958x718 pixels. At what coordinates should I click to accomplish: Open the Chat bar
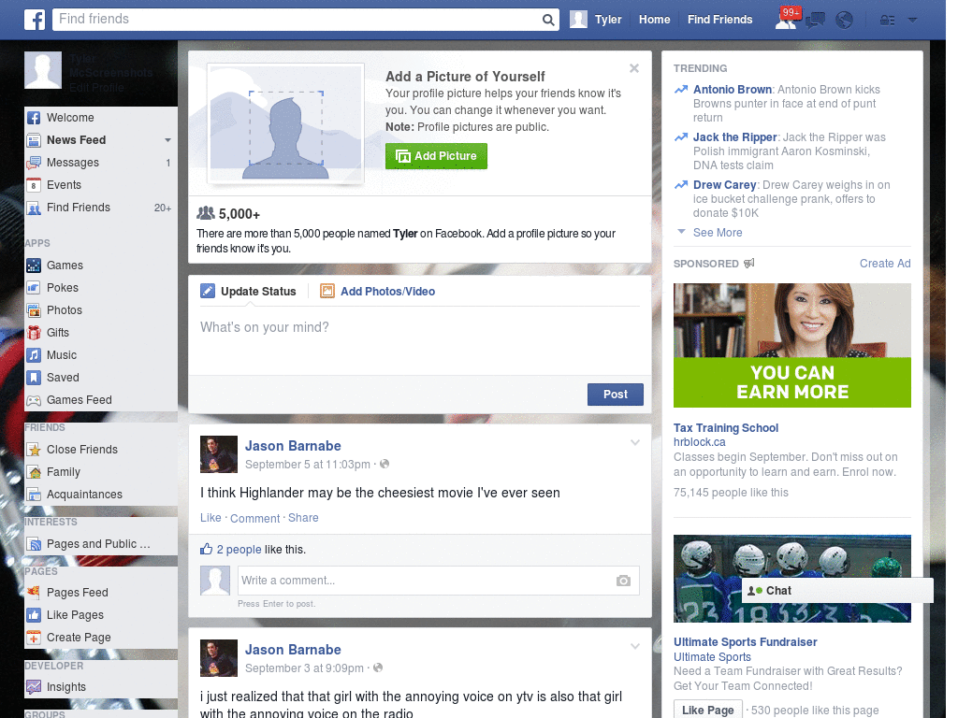pos(837,591)
